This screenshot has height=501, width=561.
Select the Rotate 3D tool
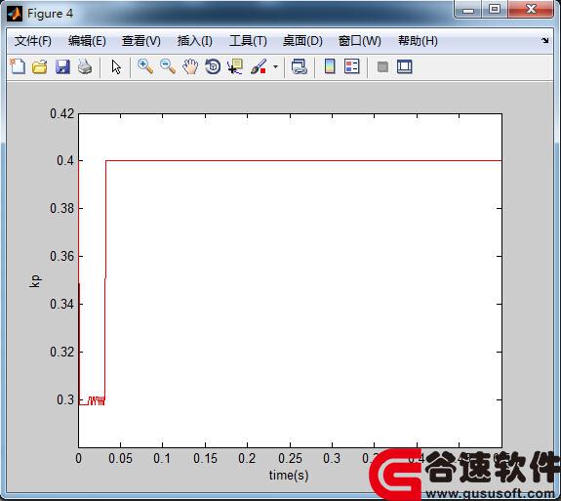point(213,67)
